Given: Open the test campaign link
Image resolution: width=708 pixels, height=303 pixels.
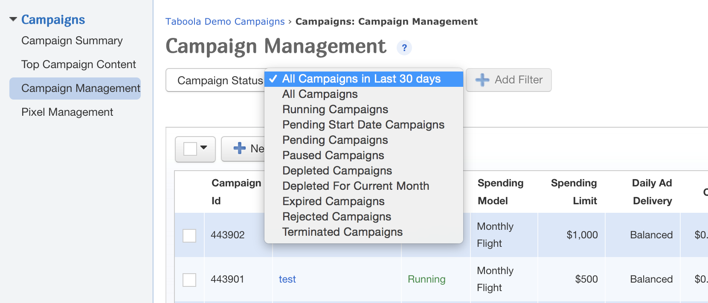Looking at the screenshot, I should tap(287, 279).
